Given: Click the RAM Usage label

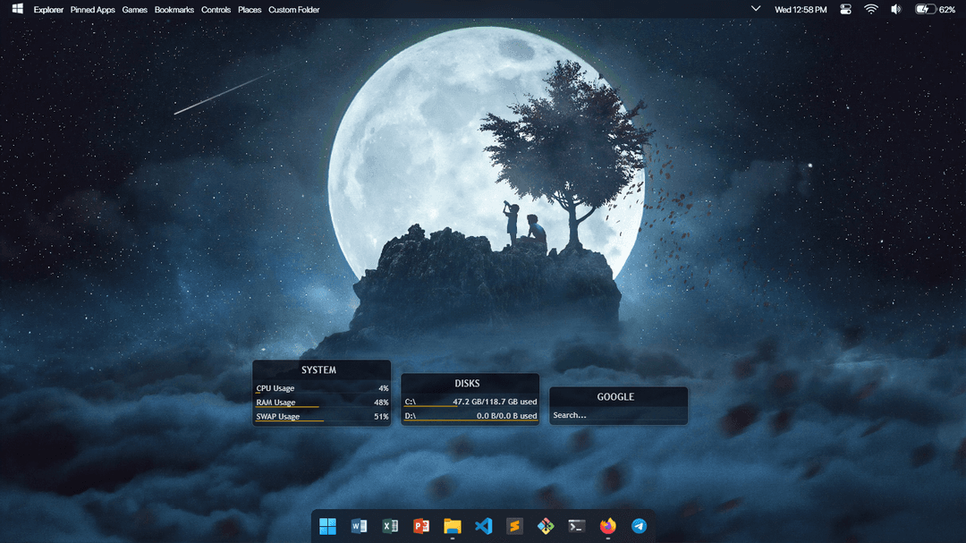Looking at the screenshot, I should click(275, 403).
